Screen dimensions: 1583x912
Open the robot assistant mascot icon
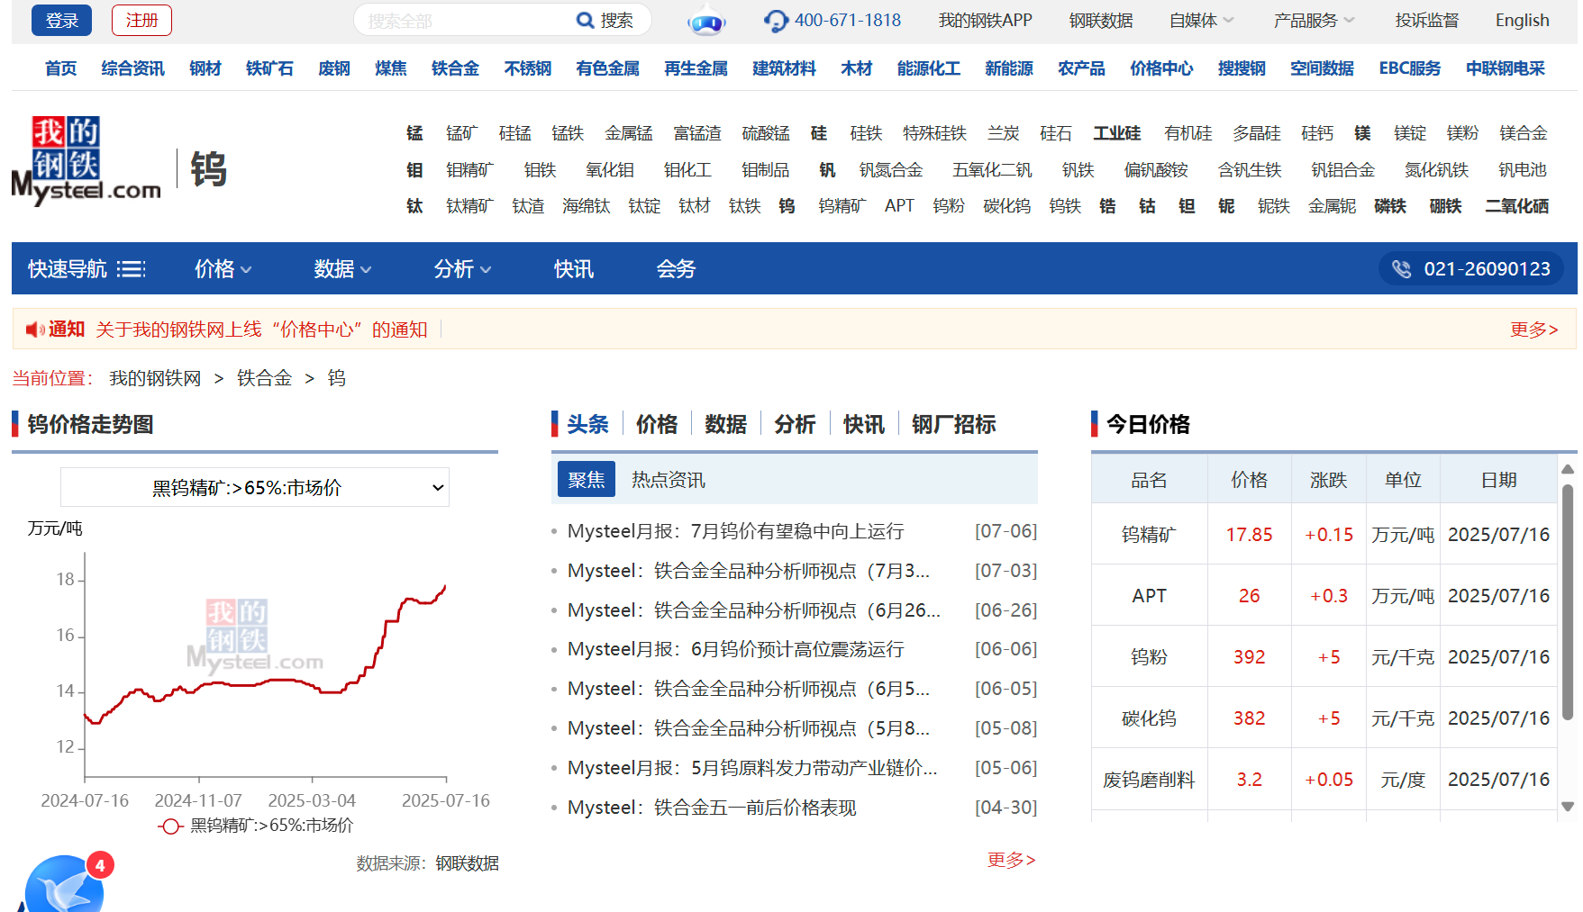coord(706,22)
